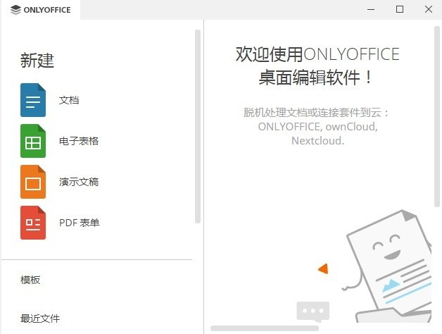442x334 pixels.
Task: Click the blue document file icon
Action: 33,100
